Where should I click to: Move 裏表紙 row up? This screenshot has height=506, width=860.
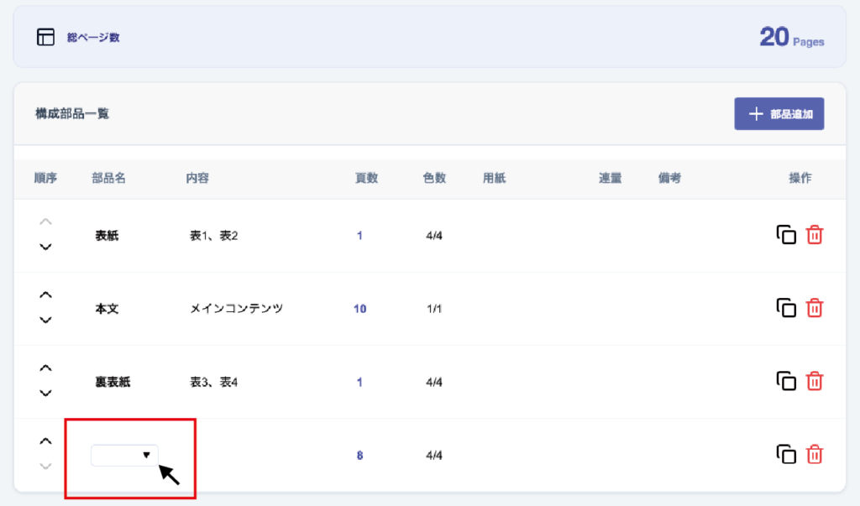point(46,368)
